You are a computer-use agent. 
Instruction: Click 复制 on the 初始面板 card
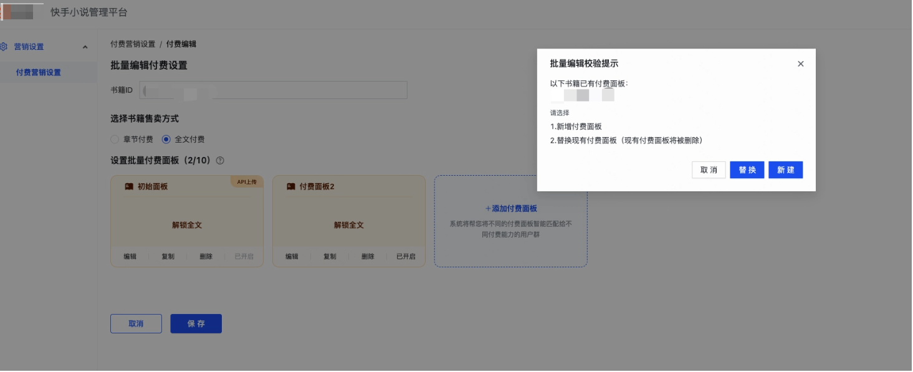tap(167, 256)
